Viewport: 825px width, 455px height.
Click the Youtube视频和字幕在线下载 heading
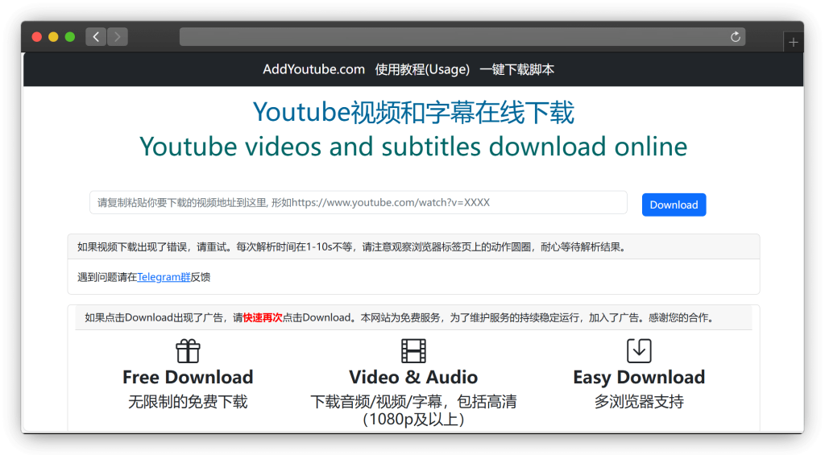click(413, 112)
